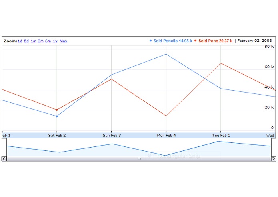Click the red Sold Pens point on Feb 2
Screen dimensions: 278x197
57,110
